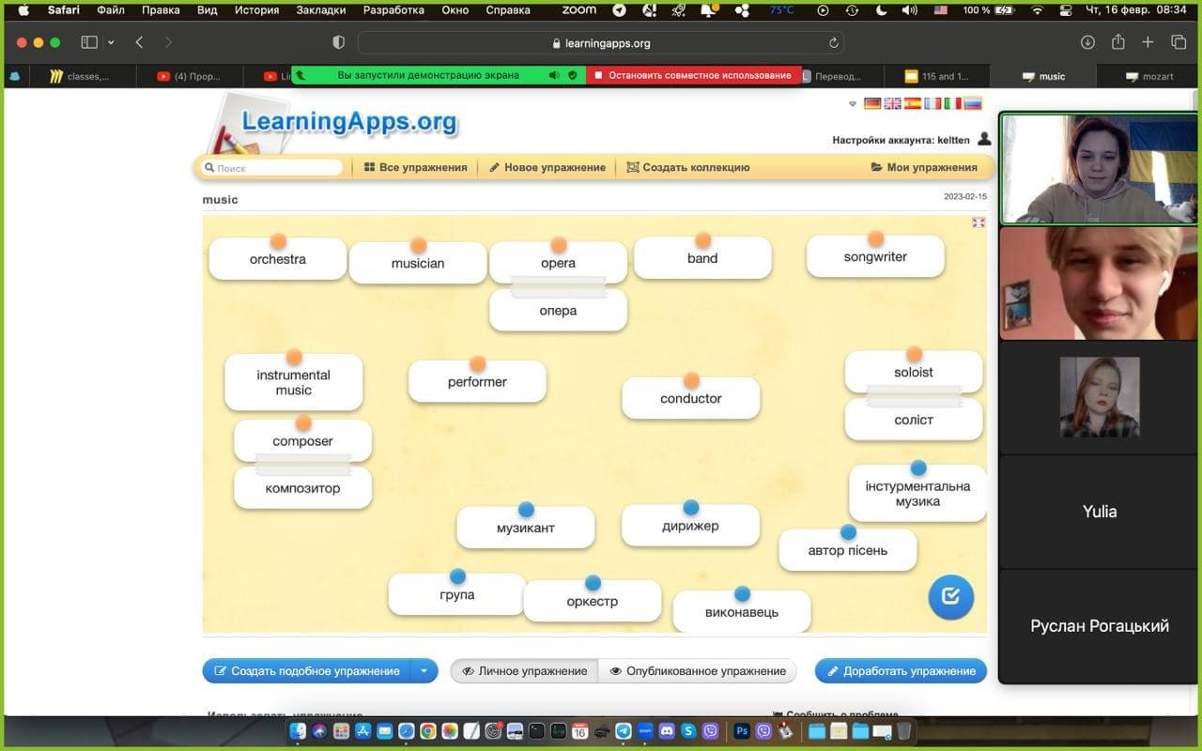Click the green shield icon in Zoom bar
The width and height of the screenshot is (1202, 751).
573,75
